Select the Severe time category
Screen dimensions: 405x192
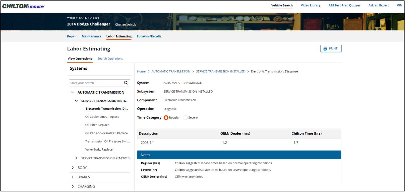185,117
